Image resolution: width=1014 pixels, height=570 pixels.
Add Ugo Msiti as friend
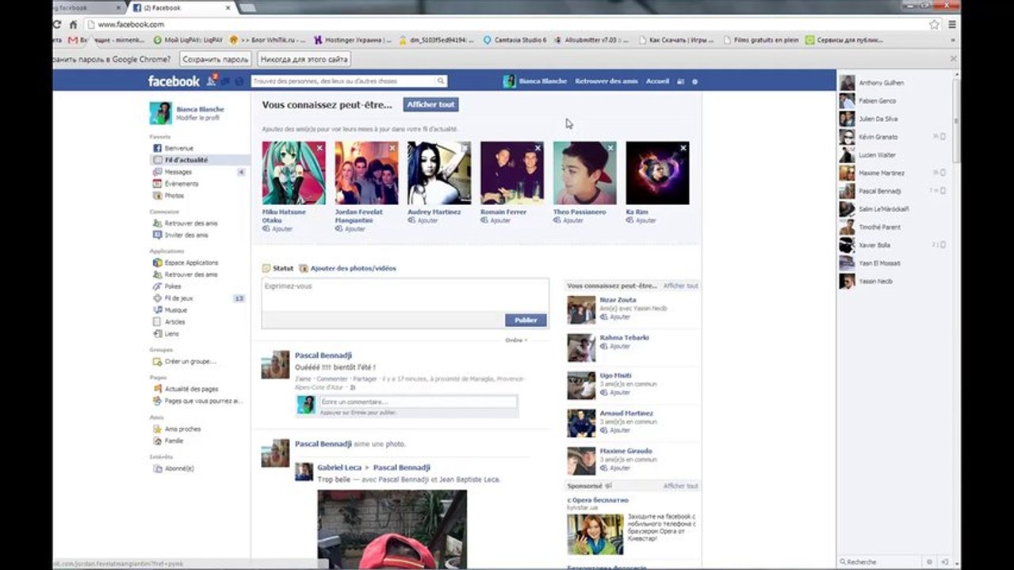click(615, 393)
